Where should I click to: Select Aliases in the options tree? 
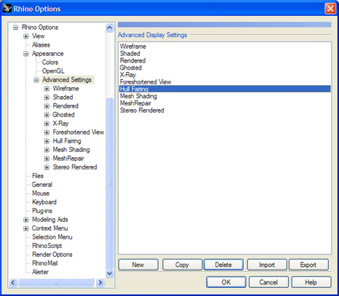click(x=41, y=45)
